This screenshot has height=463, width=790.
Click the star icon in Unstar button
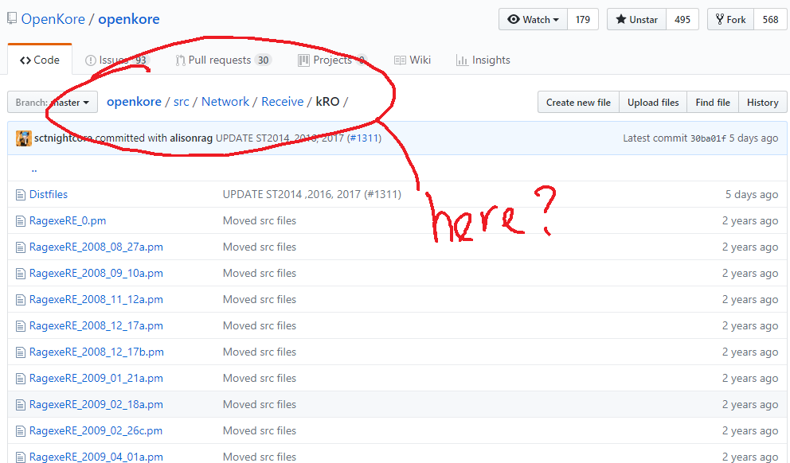point(621,19)
